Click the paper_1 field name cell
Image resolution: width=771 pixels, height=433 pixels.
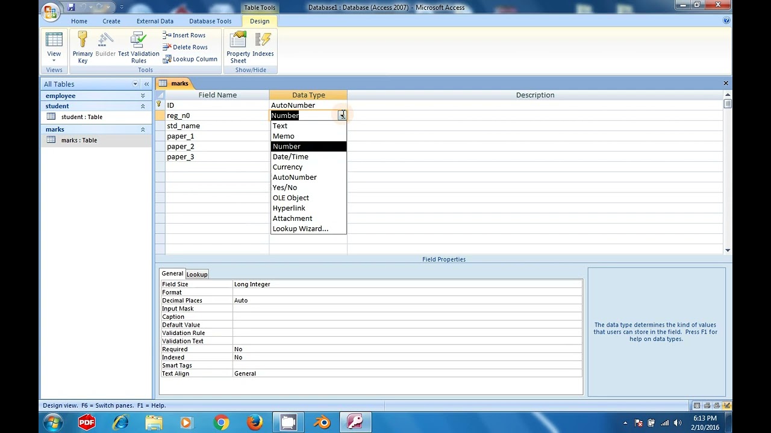217,136
